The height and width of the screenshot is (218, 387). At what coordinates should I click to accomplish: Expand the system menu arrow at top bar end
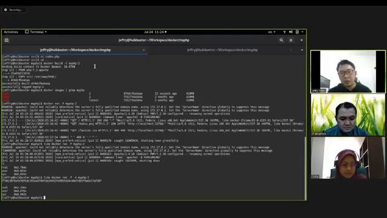point(302,32)
